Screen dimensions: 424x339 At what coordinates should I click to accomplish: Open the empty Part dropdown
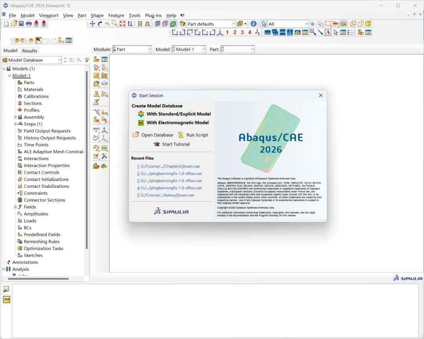point(238,49)
